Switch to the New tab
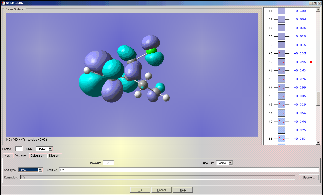 click(x=8, y=156)
